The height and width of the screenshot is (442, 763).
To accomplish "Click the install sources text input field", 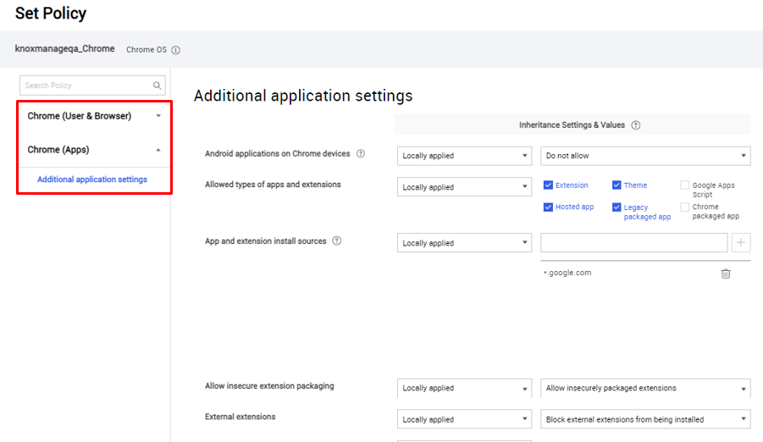I will tap(633, 243).
